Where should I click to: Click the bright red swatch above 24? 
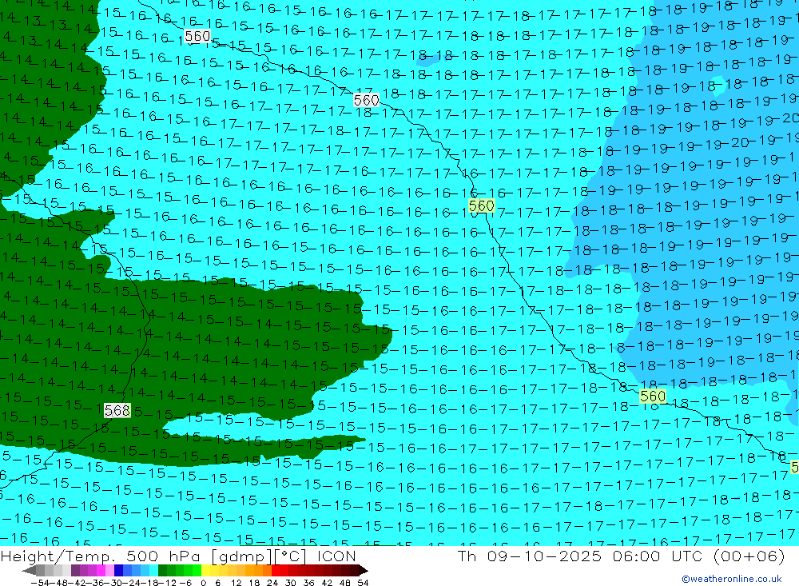click(x=276, y=570)
